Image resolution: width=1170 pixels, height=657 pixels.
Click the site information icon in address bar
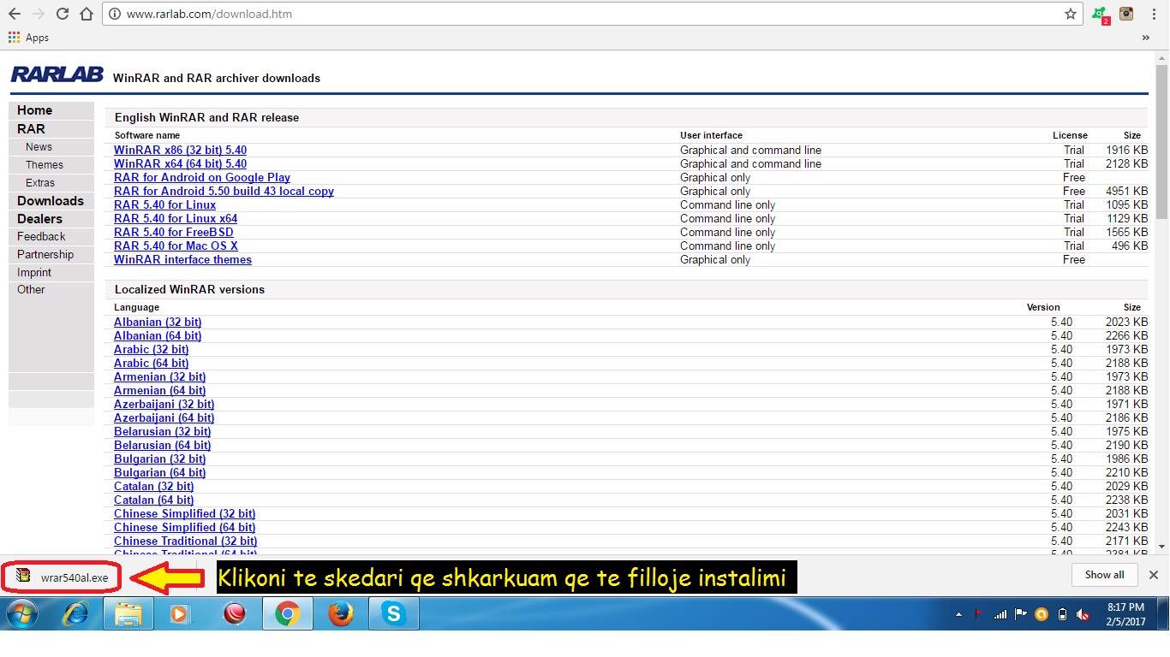116,14
